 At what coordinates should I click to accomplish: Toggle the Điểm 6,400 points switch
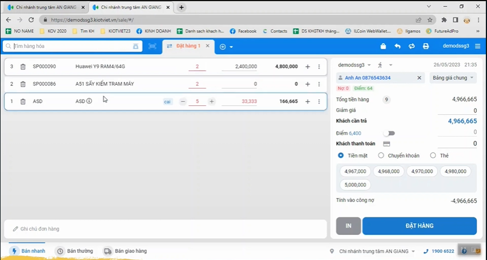(x=389, y=133)
